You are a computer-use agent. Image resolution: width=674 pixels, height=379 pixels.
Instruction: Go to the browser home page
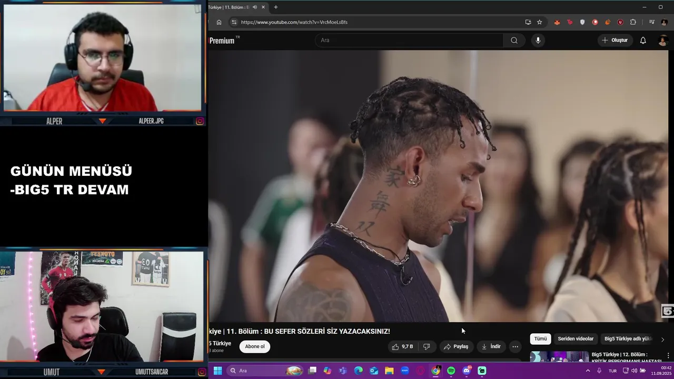219,22
